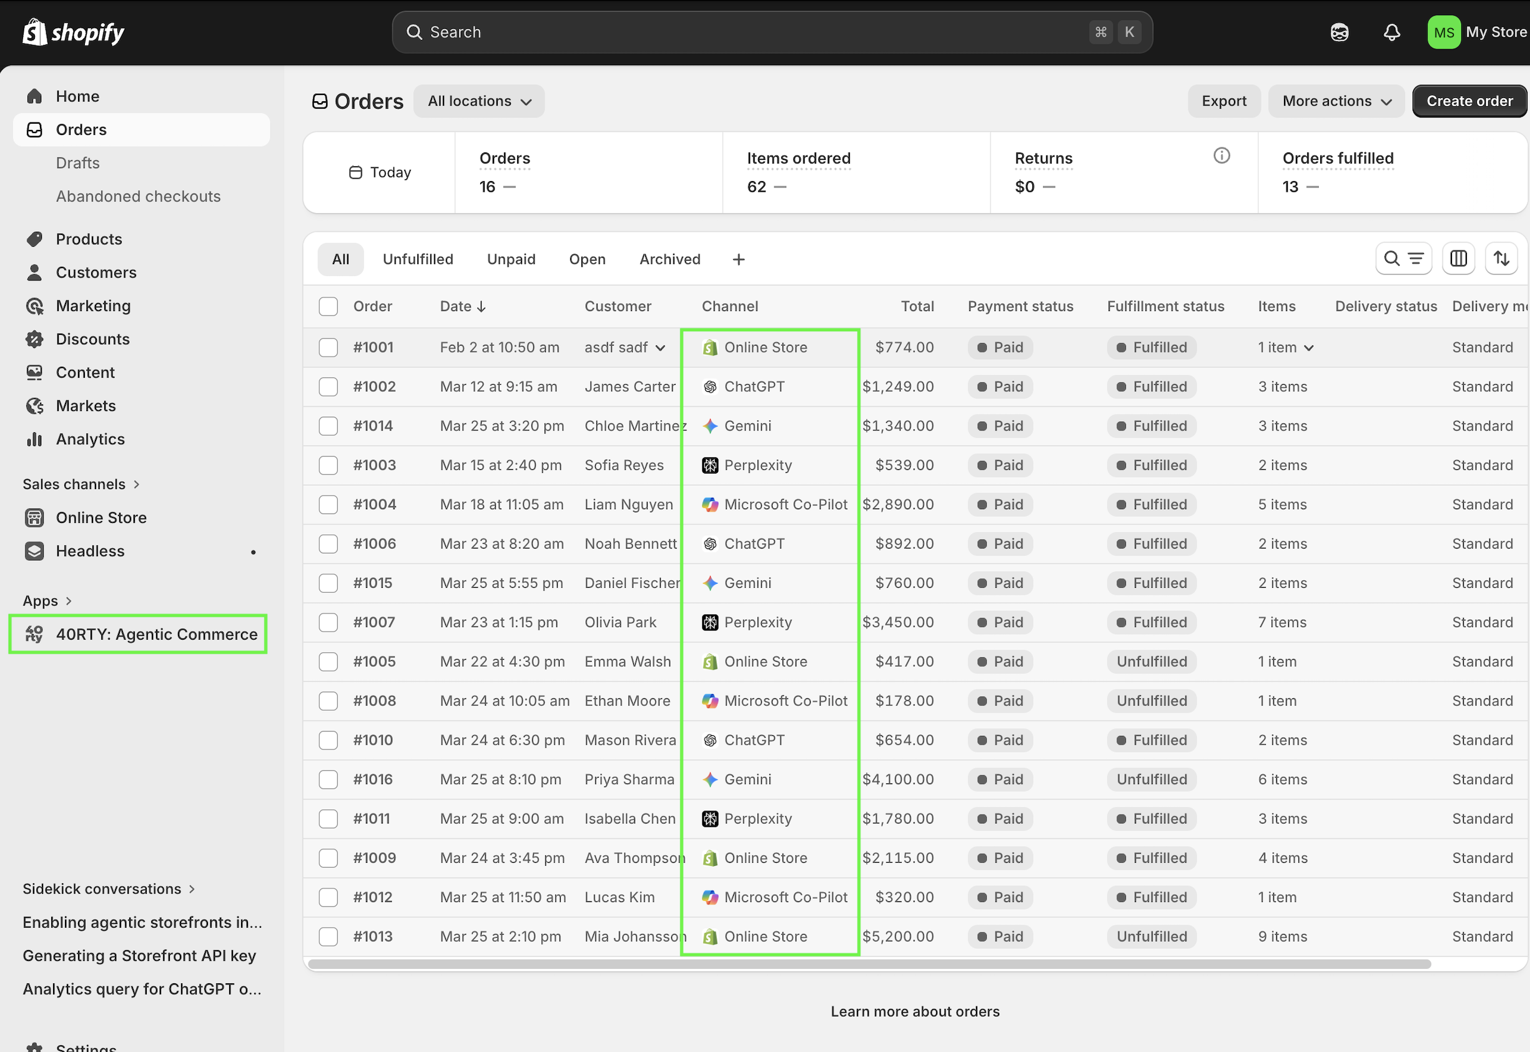Open the sort orders icon
Image resolution: width=1530 pixels, height=1052 pixels.
[1502, 259]
